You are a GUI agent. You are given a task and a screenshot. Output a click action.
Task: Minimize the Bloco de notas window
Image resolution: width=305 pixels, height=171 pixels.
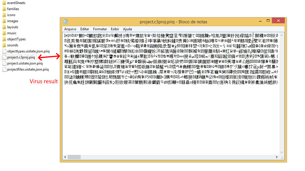pos(260,21)
